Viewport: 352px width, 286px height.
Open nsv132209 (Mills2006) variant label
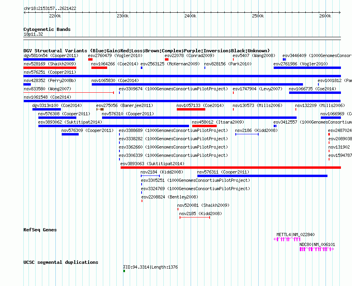(320, 105)
